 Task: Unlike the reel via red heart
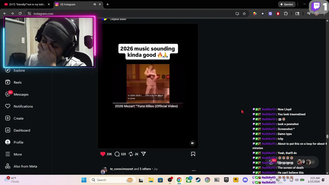click(103, 154)
